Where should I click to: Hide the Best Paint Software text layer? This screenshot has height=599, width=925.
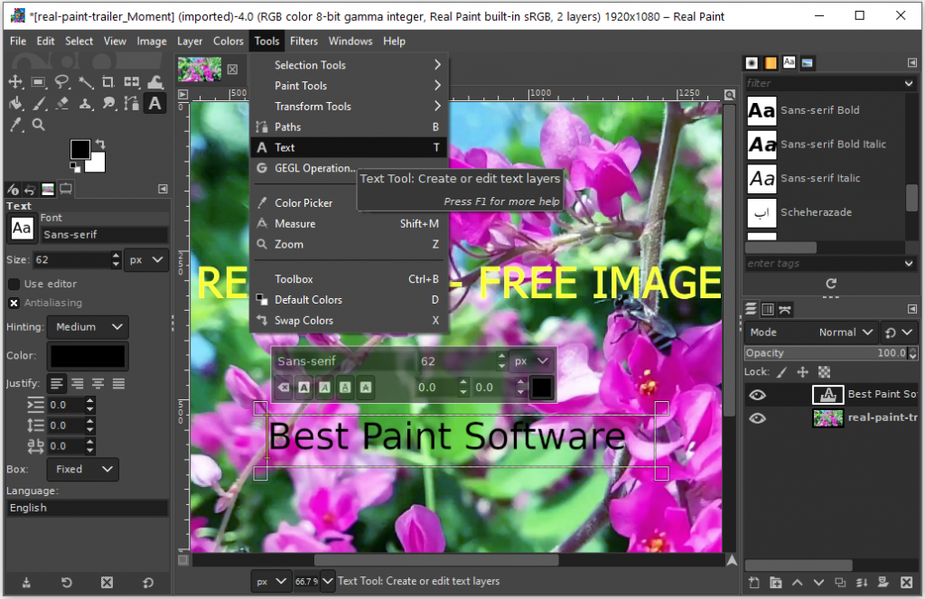point(758,395)
